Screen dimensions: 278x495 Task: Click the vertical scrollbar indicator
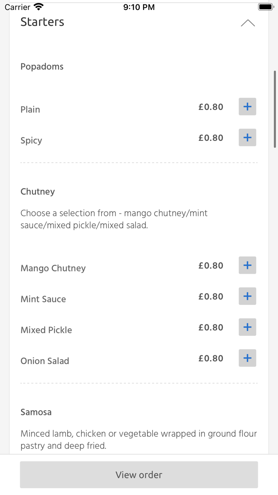[275, 109]
